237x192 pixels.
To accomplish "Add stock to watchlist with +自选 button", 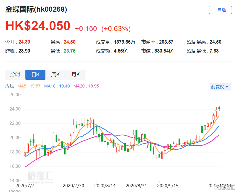I will coord(220,10).
